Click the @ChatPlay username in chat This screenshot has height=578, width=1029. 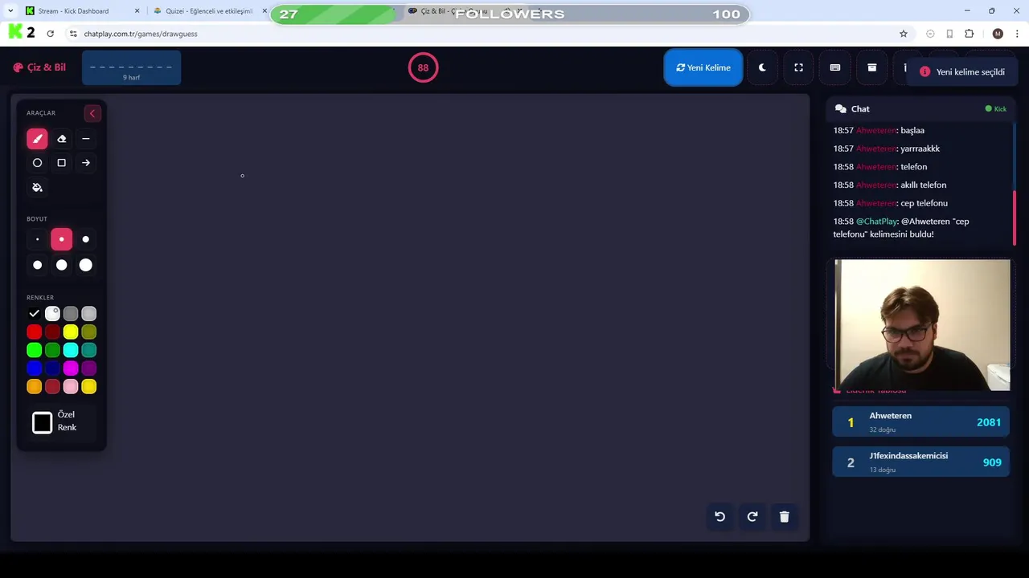coord(876,222)
